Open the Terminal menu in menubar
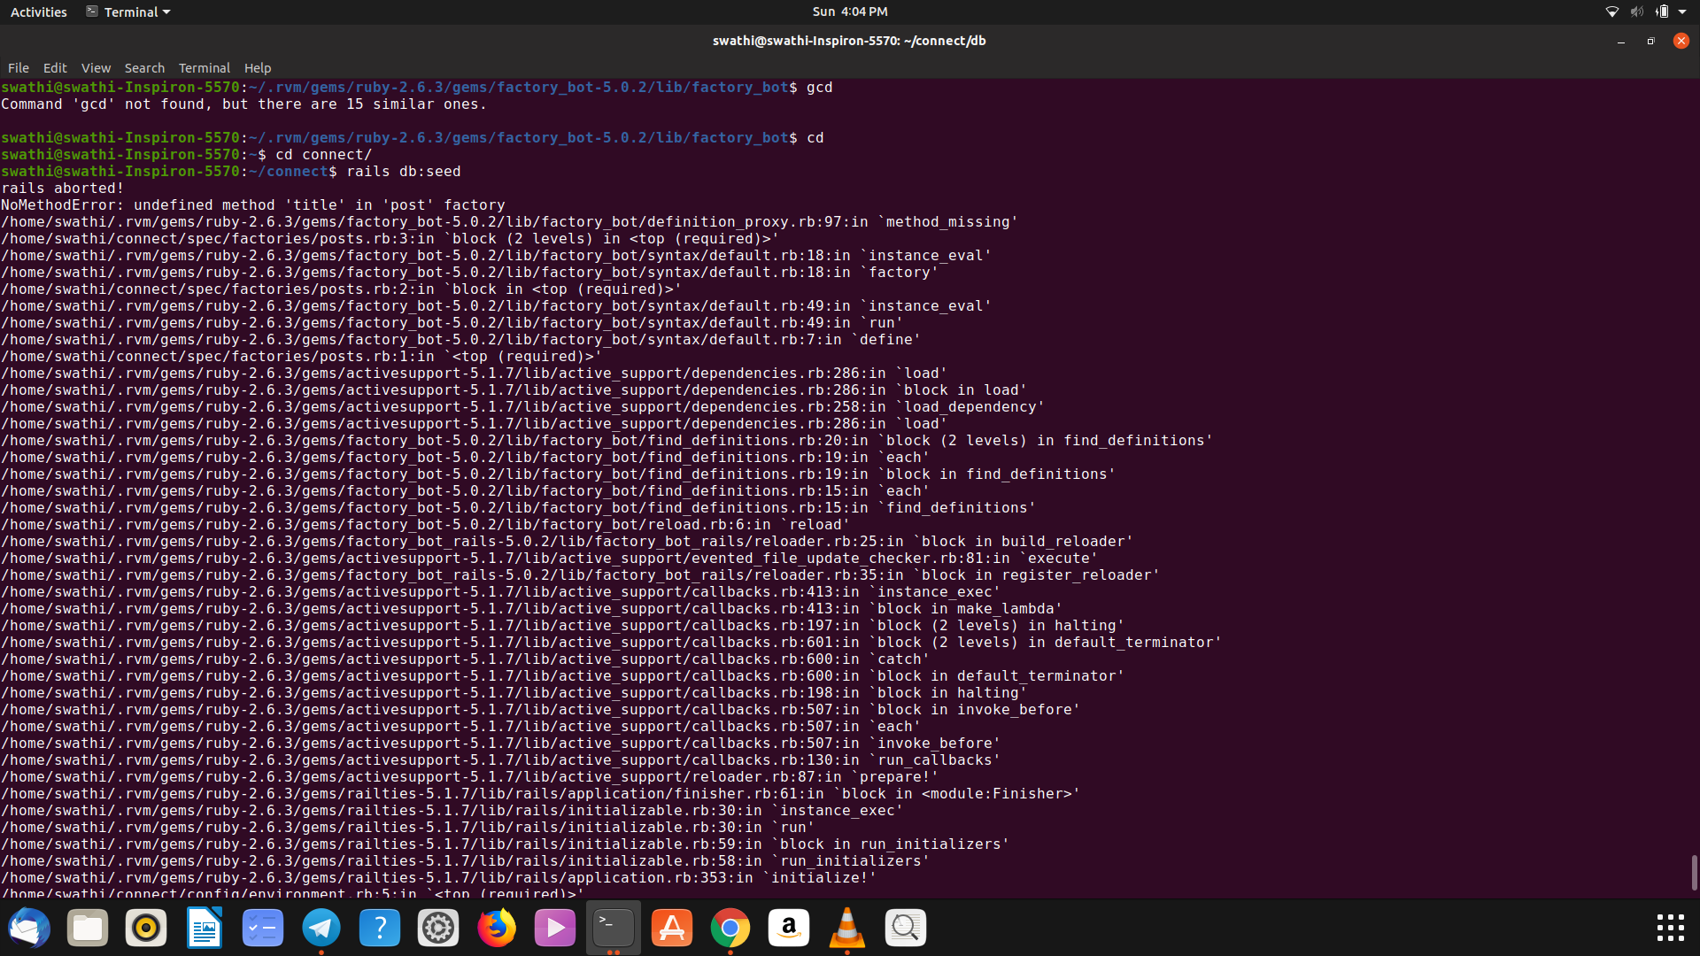Image resolution: width=1700 pixels, height=956 pixels. pos(204,68)
